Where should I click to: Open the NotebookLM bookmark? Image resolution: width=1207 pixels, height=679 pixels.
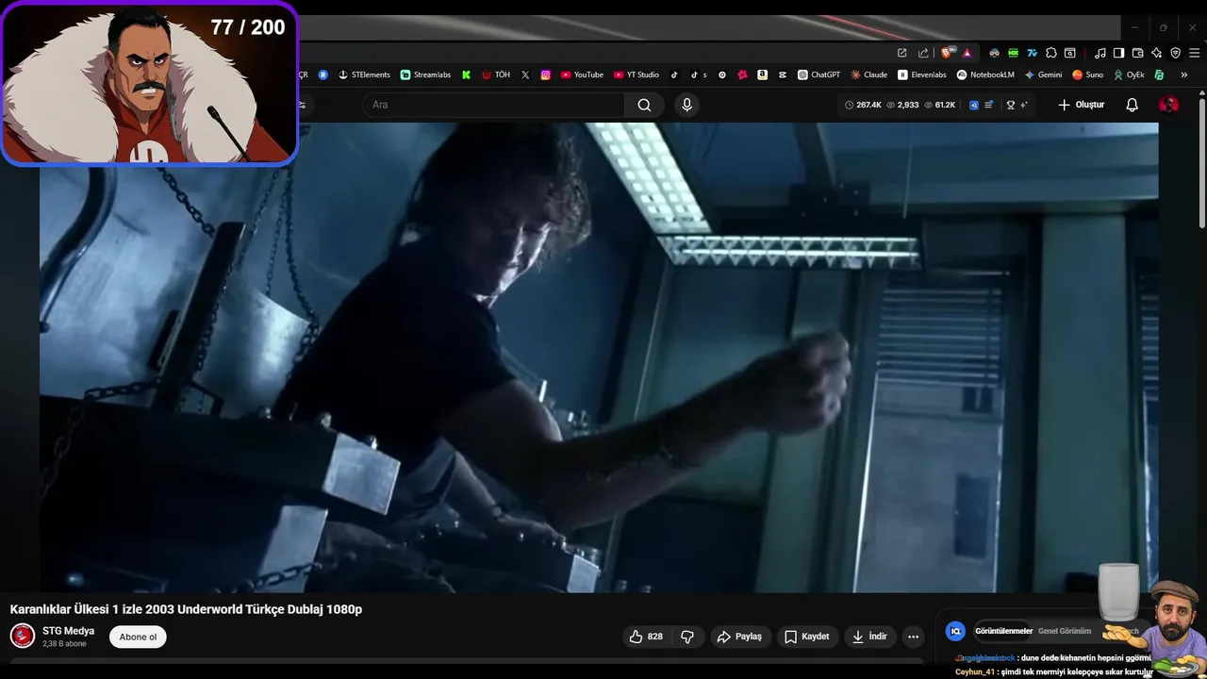click(985, 75)
